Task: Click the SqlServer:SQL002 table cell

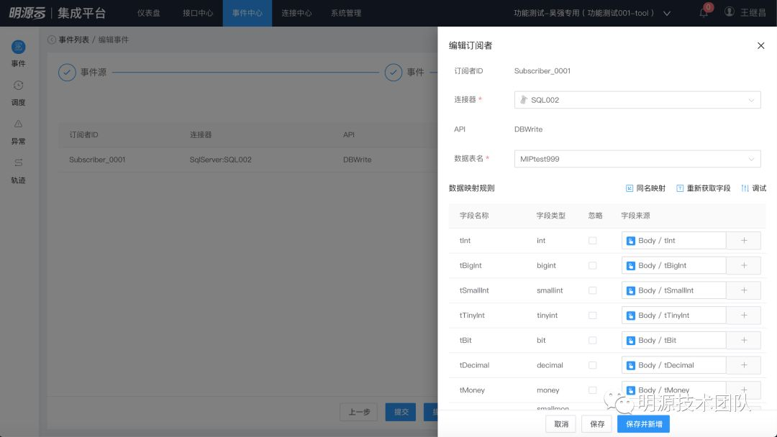Action: click(x=221, y=160)
